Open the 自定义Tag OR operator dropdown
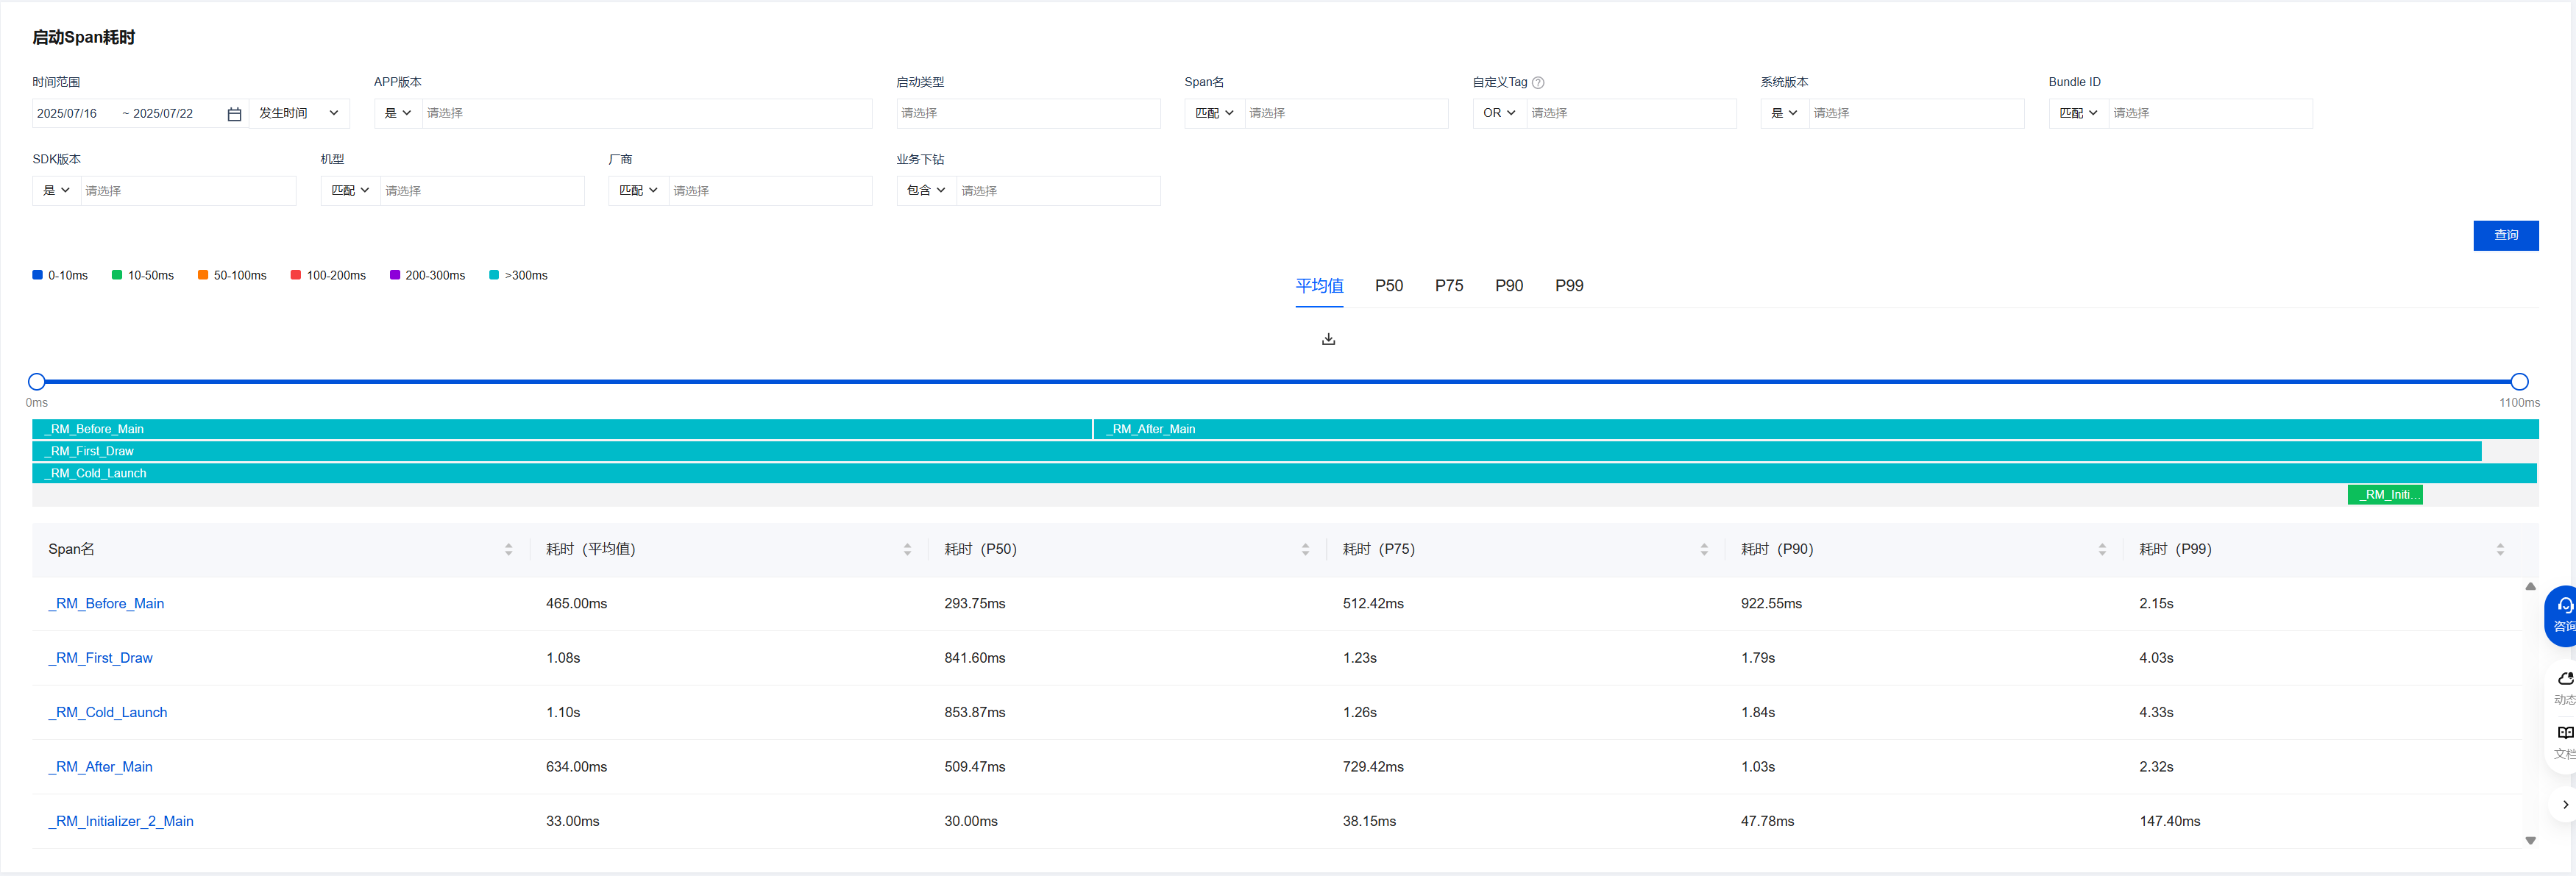This screenshot has height=876, width=2576. coord(1498,113)
